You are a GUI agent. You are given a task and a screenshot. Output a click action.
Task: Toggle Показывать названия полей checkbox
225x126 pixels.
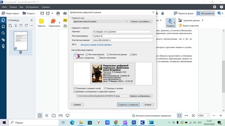(75, 88)
